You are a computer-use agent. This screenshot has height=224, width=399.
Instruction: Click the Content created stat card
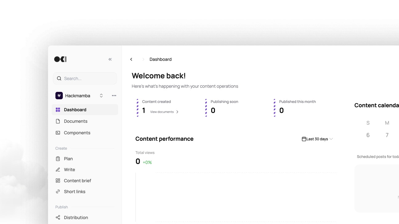158,108
